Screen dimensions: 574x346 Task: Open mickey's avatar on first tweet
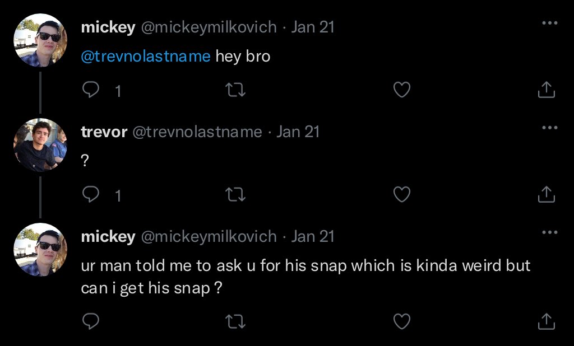point(40,40)
